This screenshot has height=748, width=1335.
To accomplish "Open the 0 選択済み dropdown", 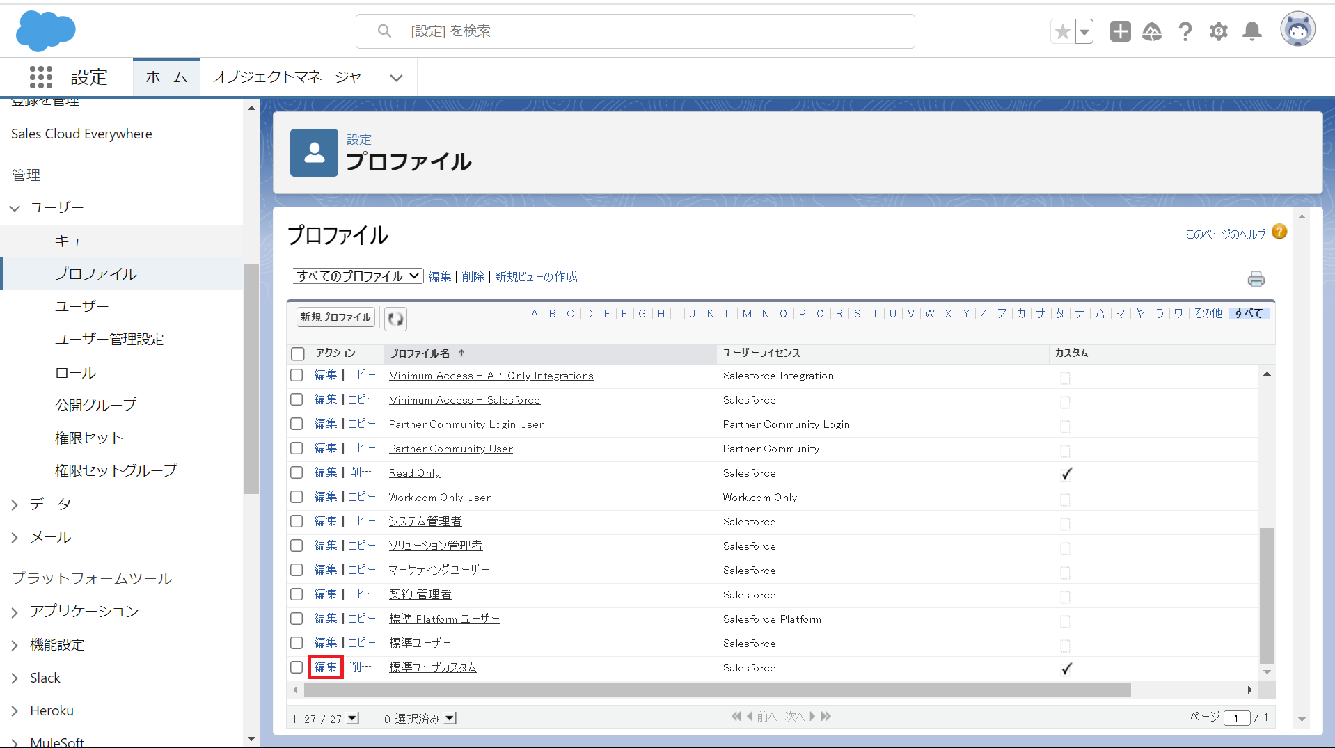I will (x=450, y=718).
